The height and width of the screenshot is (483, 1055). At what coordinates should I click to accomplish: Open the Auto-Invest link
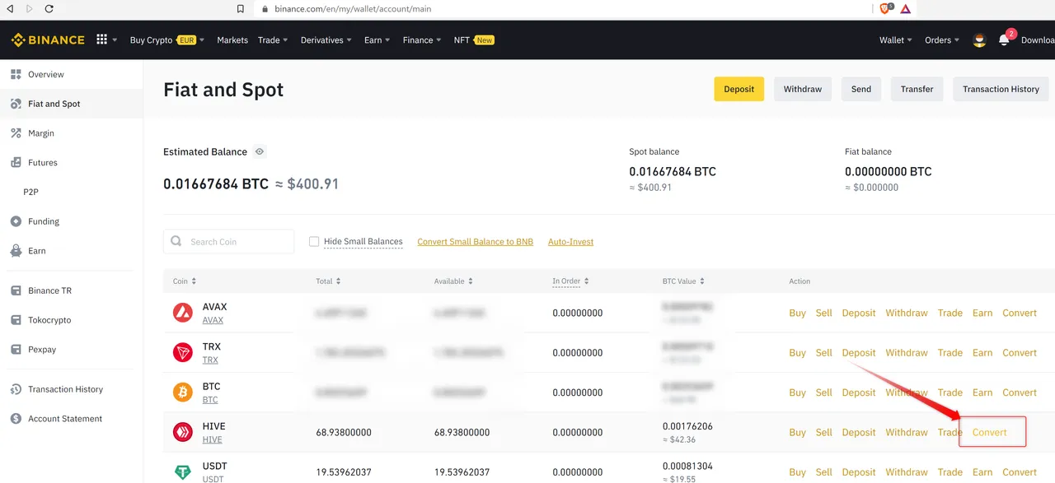pos(570,242)
